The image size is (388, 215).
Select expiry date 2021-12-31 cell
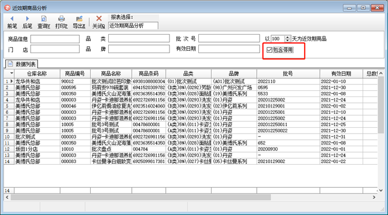click(341, 137)
